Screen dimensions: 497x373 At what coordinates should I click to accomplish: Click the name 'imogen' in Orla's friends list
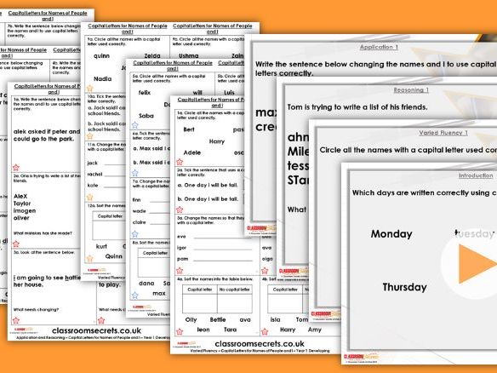click(x=25, y=211)
